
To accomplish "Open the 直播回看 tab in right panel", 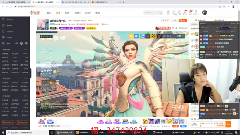I will [x=220, y=20].
